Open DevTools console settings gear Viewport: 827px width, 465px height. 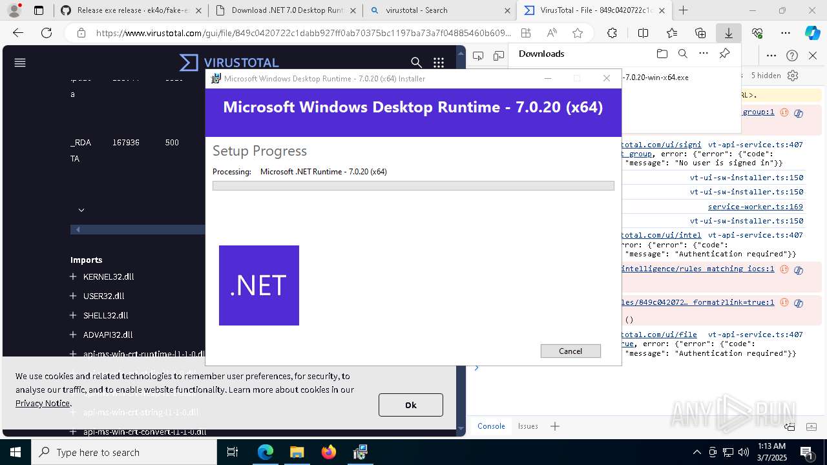point(793,76)
